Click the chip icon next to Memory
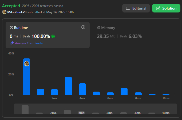Screen dimensions: 182x120 (x=99, y=28)
